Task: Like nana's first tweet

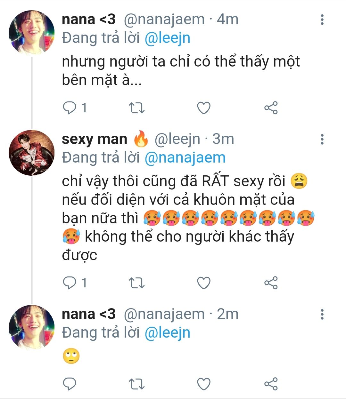Action: coord(203,108)
